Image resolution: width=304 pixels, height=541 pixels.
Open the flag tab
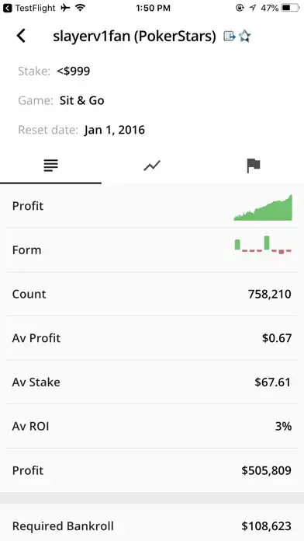[x=254, y=166]
